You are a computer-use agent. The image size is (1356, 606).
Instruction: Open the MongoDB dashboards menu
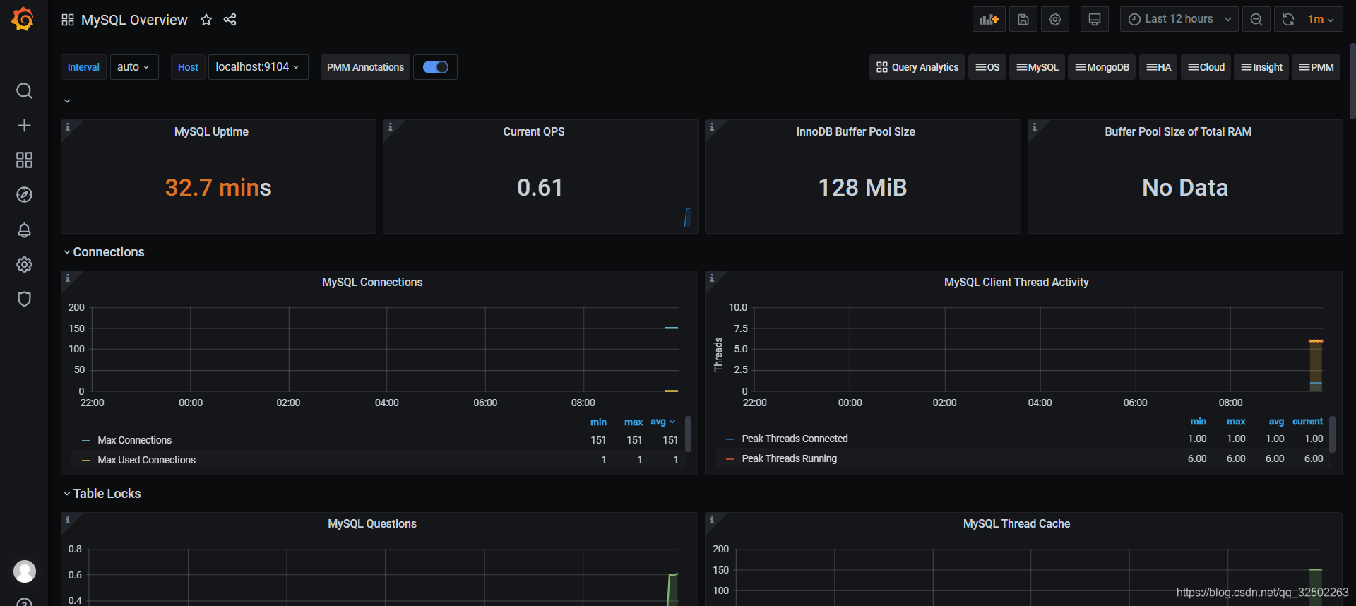coord(1102,67)
